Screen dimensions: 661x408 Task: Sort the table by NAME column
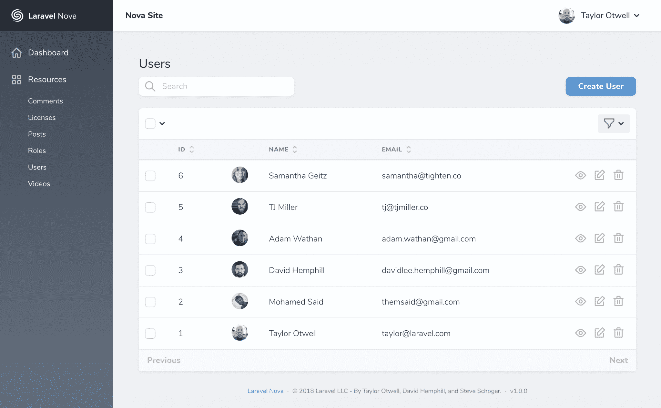click(x=283, y=149)
